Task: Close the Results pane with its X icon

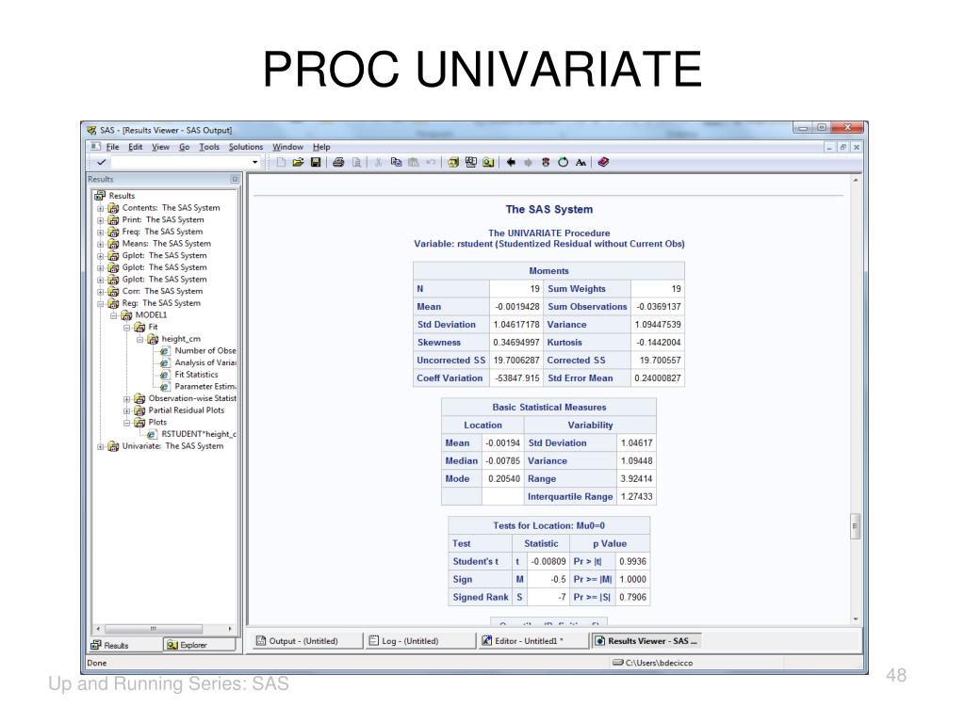Action: (235, 179)
